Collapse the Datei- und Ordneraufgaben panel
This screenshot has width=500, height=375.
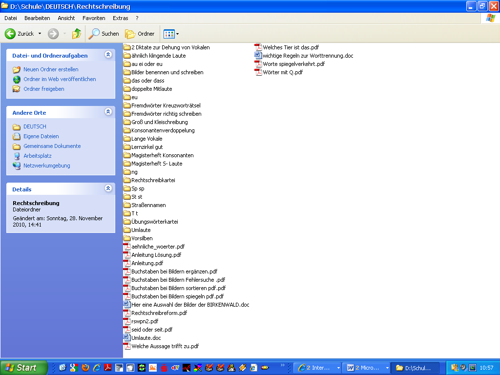coord(108,55)
